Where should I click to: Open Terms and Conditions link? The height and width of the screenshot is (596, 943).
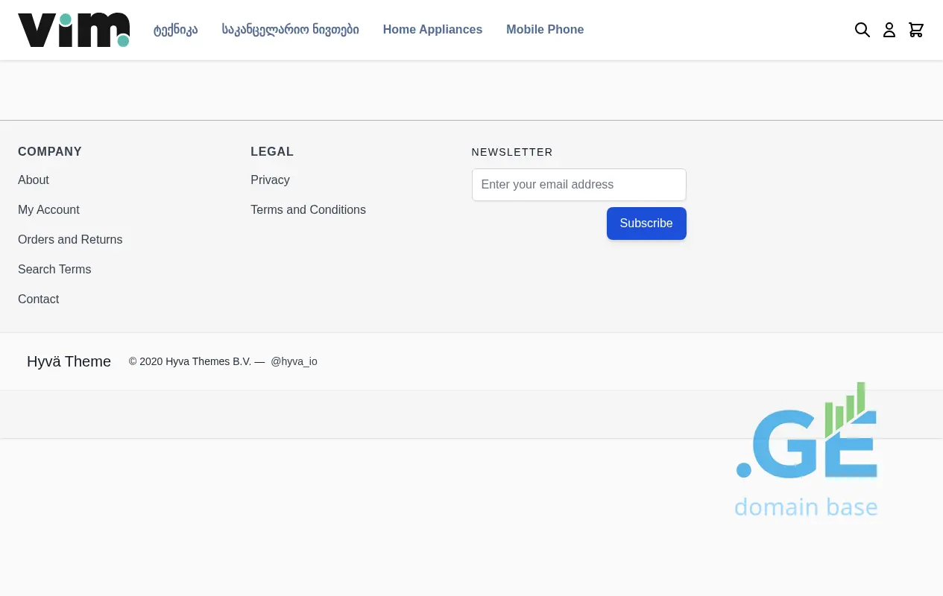tap(308, 210)
